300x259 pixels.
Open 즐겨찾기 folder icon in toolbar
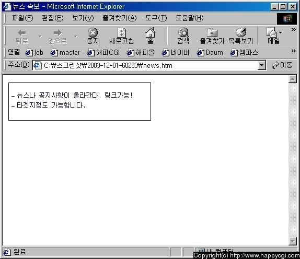212,33
